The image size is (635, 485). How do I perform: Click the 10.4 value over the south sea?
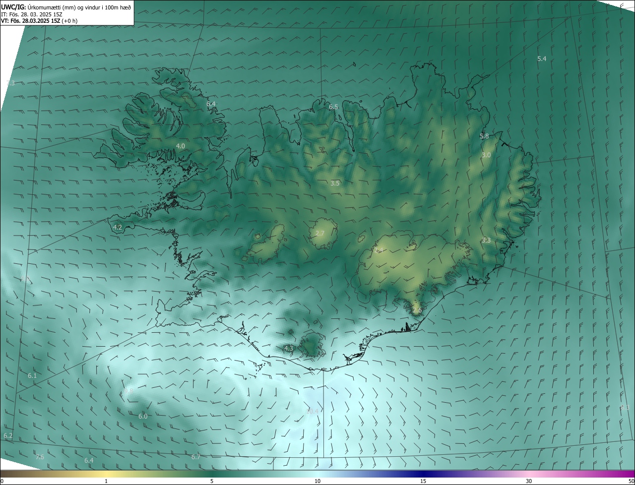tap(313, 411)
